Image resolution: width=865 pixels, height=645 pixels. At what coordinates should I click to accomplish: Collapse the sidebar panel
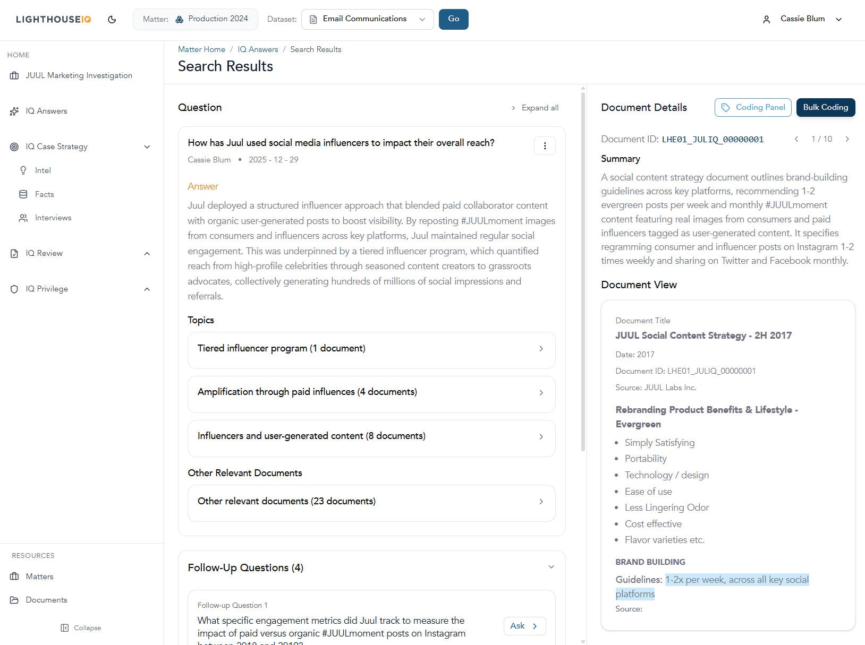tap(81, 628)
